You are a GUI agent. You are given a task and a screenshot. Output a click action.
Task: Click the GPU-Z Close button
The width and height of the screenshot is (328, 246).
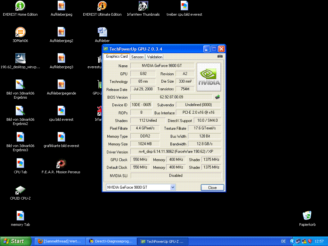[x=212, y=188]
